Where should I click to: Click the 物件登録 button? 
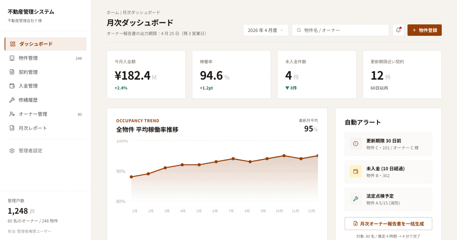coord(424,30)
